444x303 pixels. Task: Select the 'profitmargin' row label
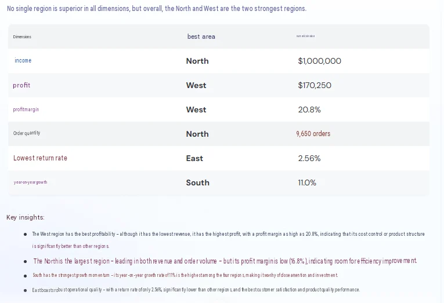click(x=26, y=109)
